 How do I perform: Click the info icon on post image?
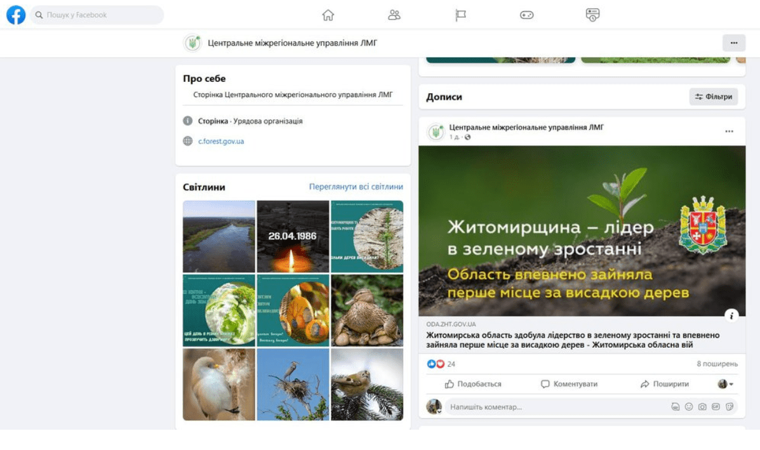[731, 315]
